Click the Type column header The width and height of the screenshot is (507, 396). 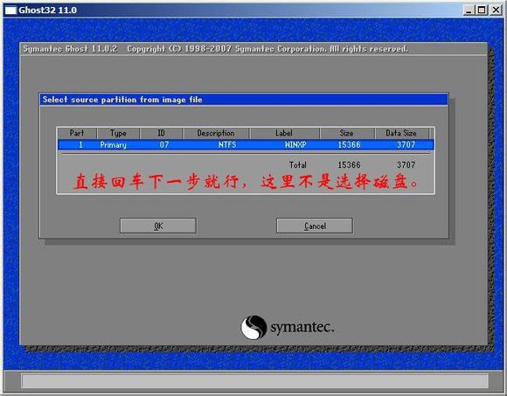(118, 133)
